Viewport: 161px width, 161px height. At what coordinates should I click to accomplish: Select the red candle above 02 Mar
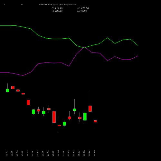point(70,118)
